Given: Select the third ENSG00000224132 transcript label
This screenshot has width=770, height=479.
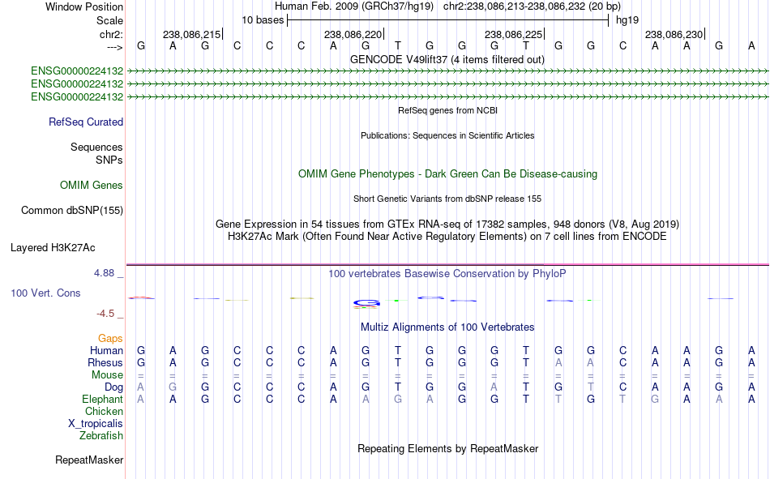Looking at the screenshot, I should point(77,96).
